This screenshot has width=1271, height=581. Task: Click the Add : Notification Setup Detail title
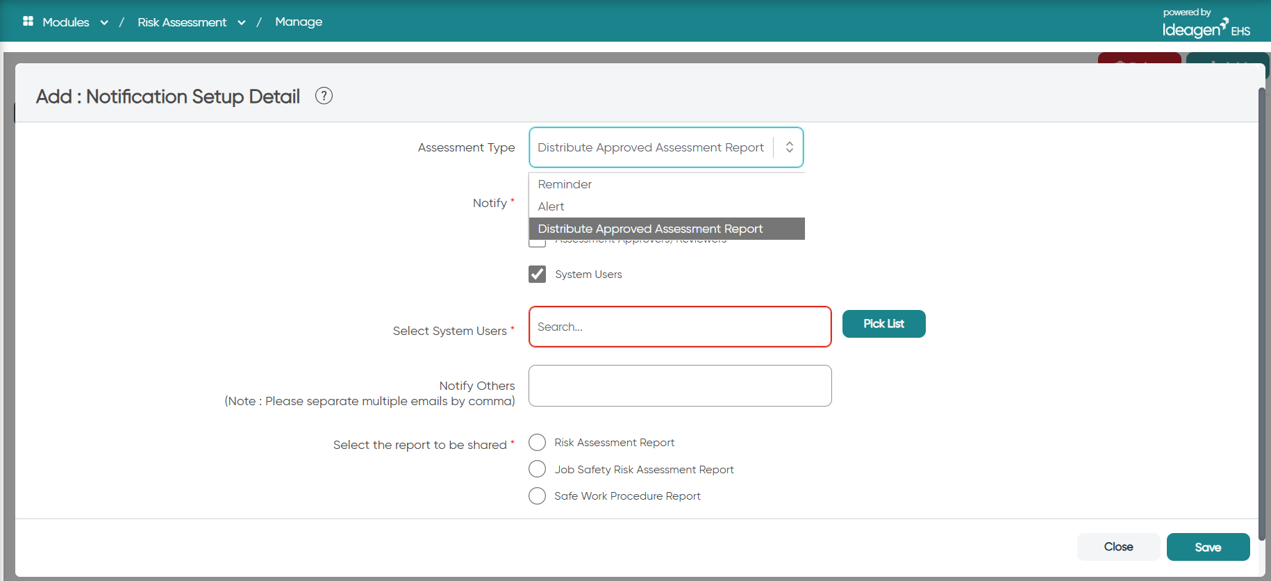coord(168,97)
